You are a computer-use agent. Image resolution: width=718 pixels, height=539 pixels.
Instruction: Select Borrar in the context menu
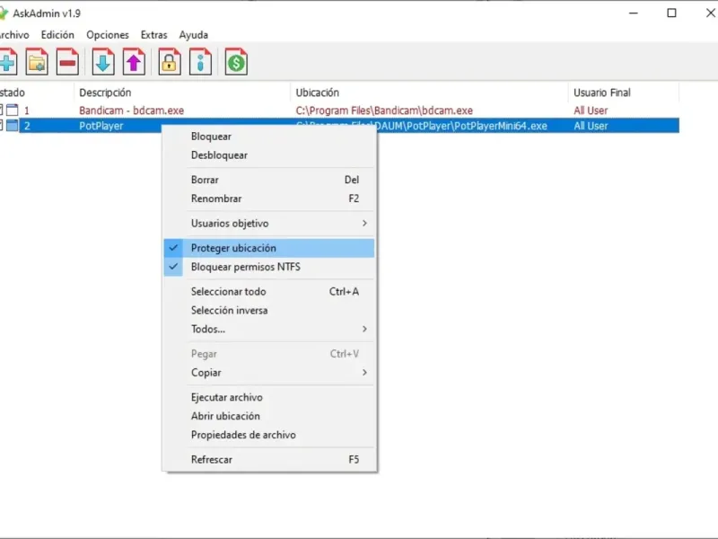click(269, 180)
